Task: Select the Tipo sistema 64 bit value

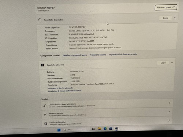Action: tap(92, 45)
